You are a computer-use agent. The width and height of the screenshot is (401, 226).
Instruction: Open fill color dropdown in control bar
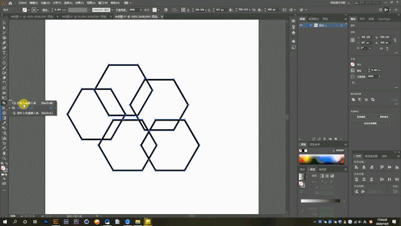pyautogui.click(x=28, y=10)
